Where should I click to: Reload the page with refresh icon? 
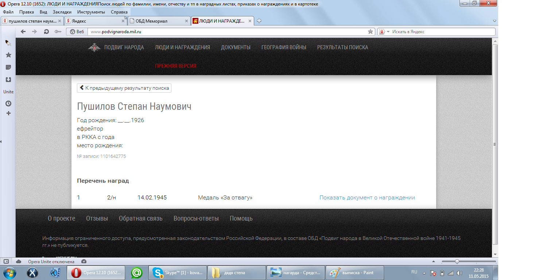coord(46,32)
